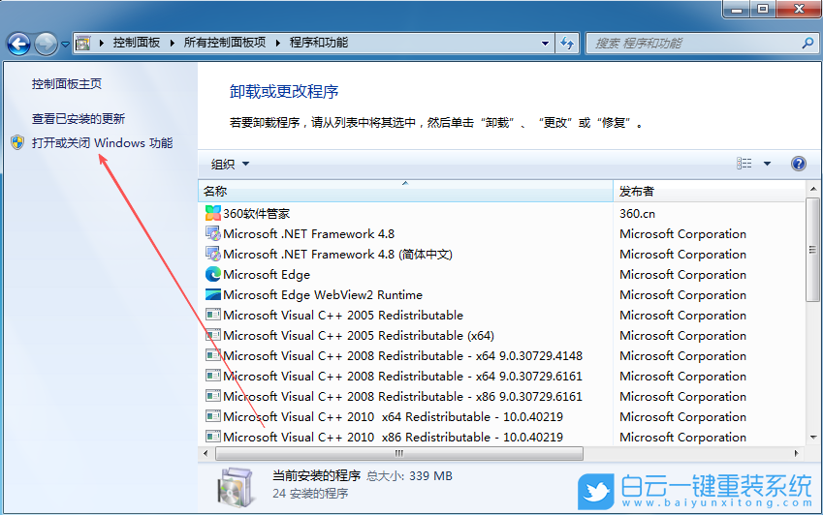The width and height of the screenshot is (823, 515).
Task: Click the blue help icon
Action: point(799,164)
